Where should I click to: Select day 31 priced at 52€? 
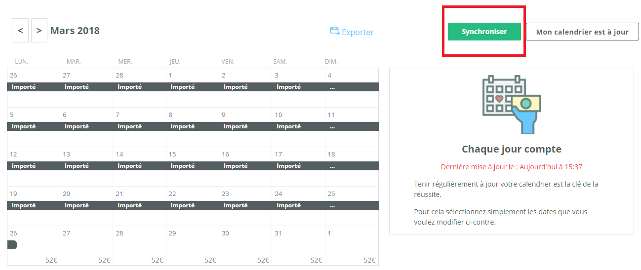[x=298, y=246]
